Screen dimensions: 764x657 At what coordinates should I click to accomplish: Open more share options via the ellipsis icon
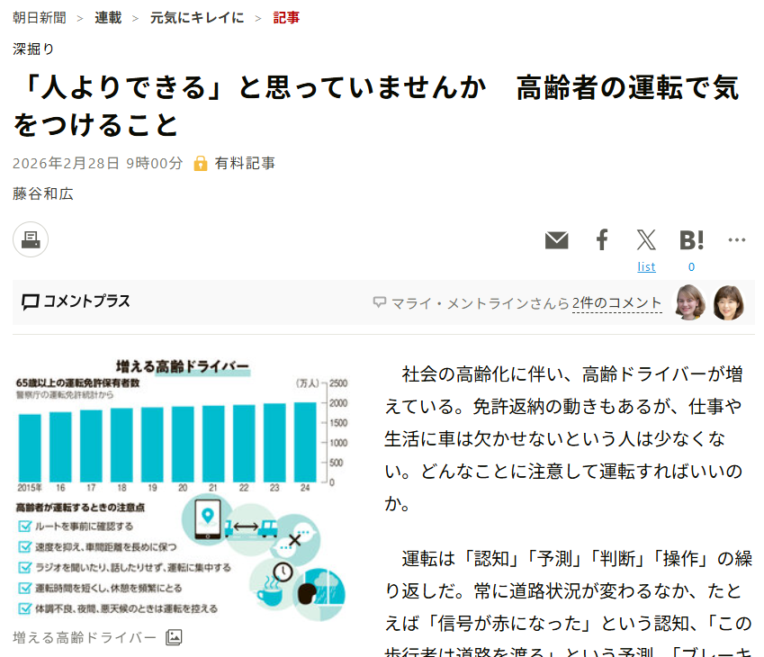(x=737, y=238)
